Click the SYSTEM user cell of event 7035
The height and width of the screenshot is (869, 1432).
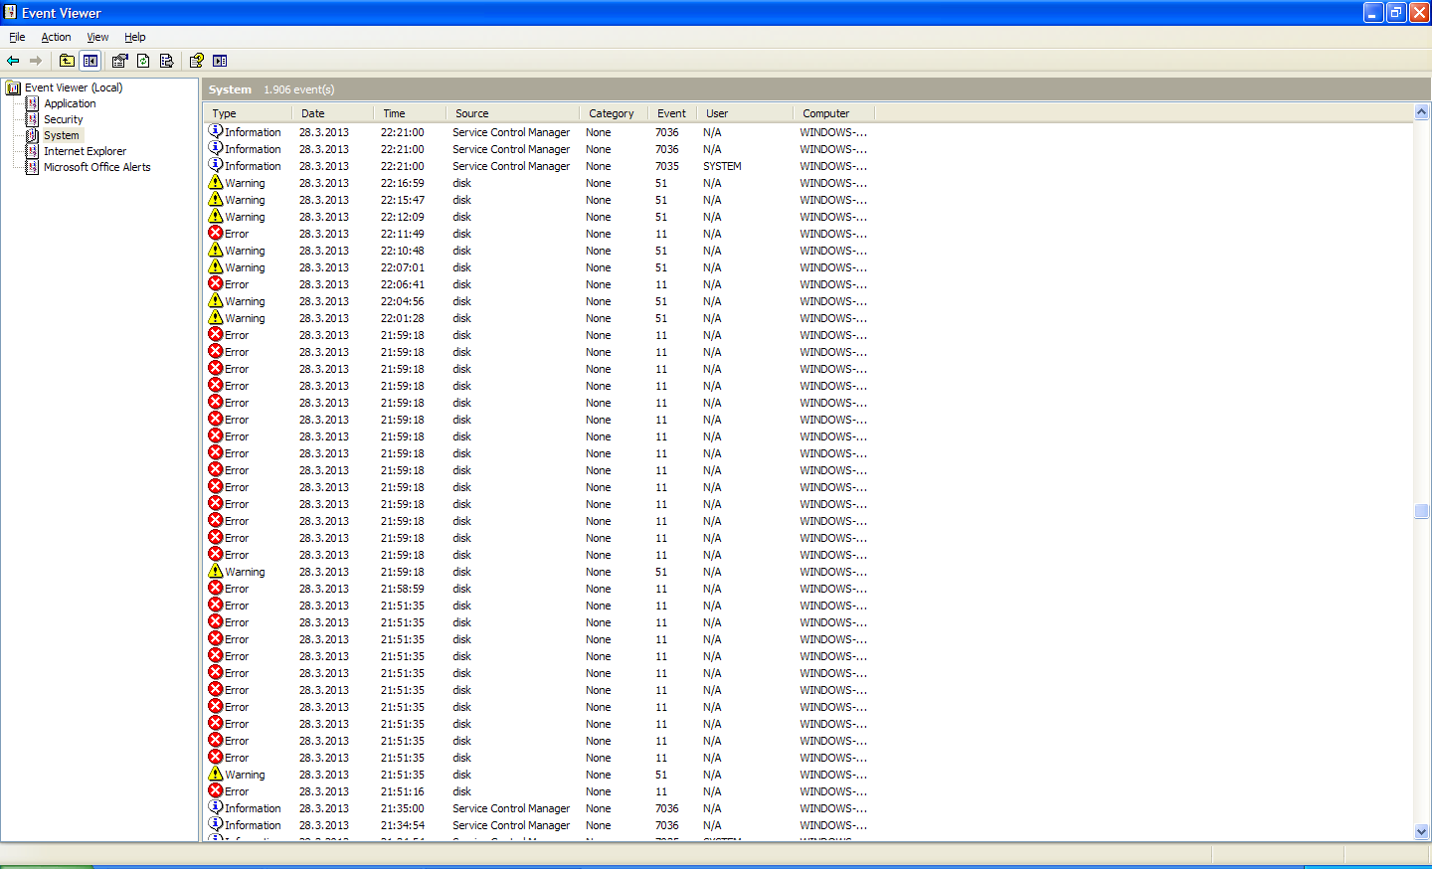click(722, 166)
